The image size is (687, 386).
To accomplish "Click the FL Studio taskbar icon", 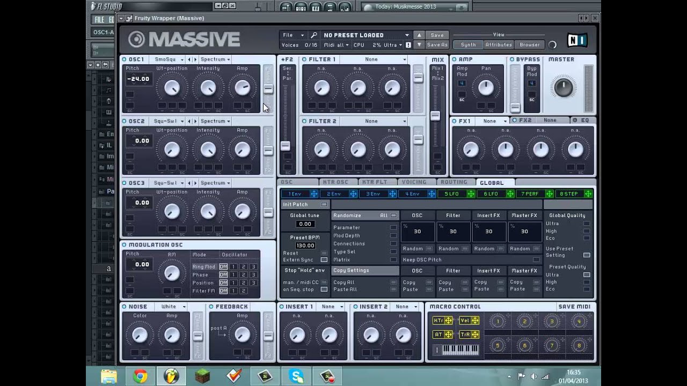I will 172,376.
